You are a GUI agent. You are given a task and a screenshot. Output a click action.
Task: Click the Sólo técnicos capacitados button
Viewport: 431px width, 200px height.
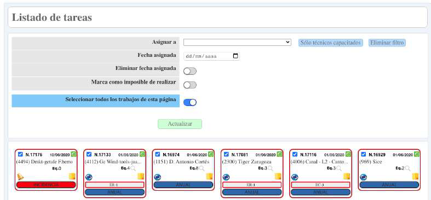click(331, 43)
